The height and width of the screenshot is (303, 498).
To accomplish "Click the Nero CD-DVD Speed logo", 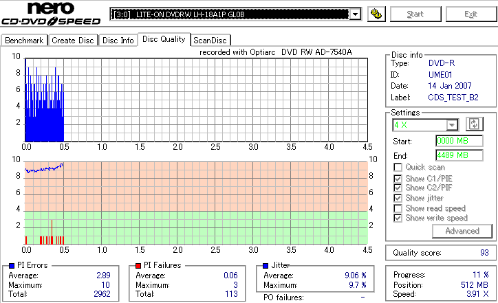I will point(51,14).
